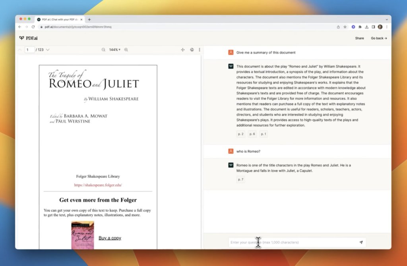The height and width of the screenshot is (266, 407).
Task: Click the Share button
Action: tap(359, 38)
